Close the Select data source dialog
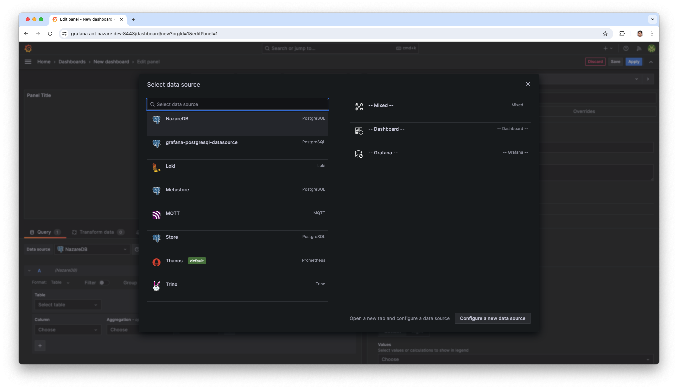 point(528,84)
